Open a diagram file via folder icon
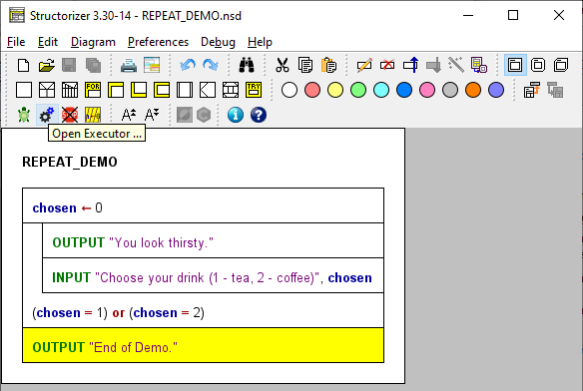583x391 pixels. point(47,66)
